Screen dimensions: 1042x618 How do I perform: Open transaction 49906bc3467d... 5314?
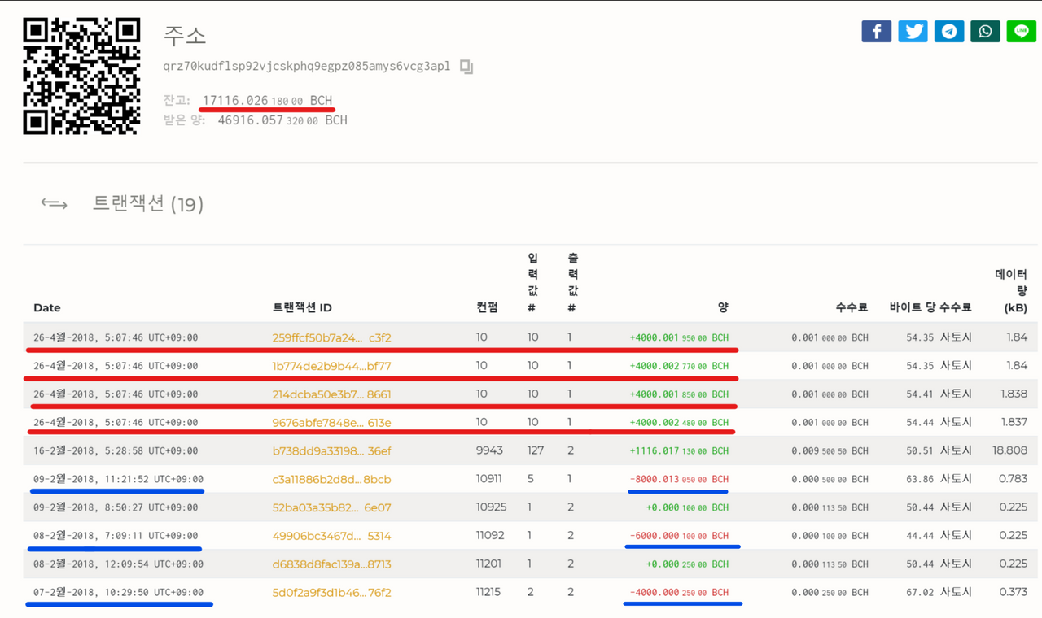coord(331,536)
